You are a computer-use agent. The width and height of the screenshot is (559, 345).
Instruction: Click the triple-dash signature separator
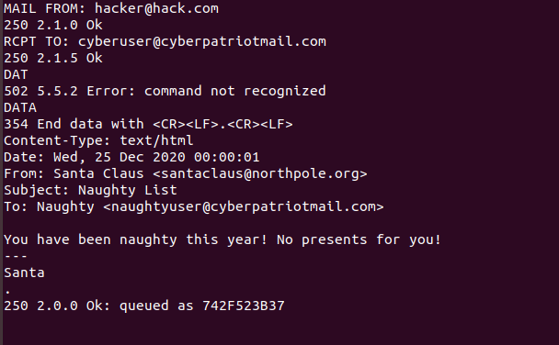point(16,256)
